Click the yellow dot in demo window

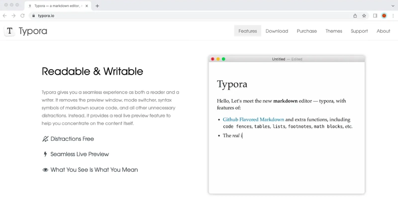tap(218, 59)
